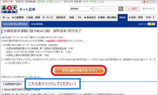Open the サイトマップ link
Screen dimensions: 158x95
[x=149, y=9]
